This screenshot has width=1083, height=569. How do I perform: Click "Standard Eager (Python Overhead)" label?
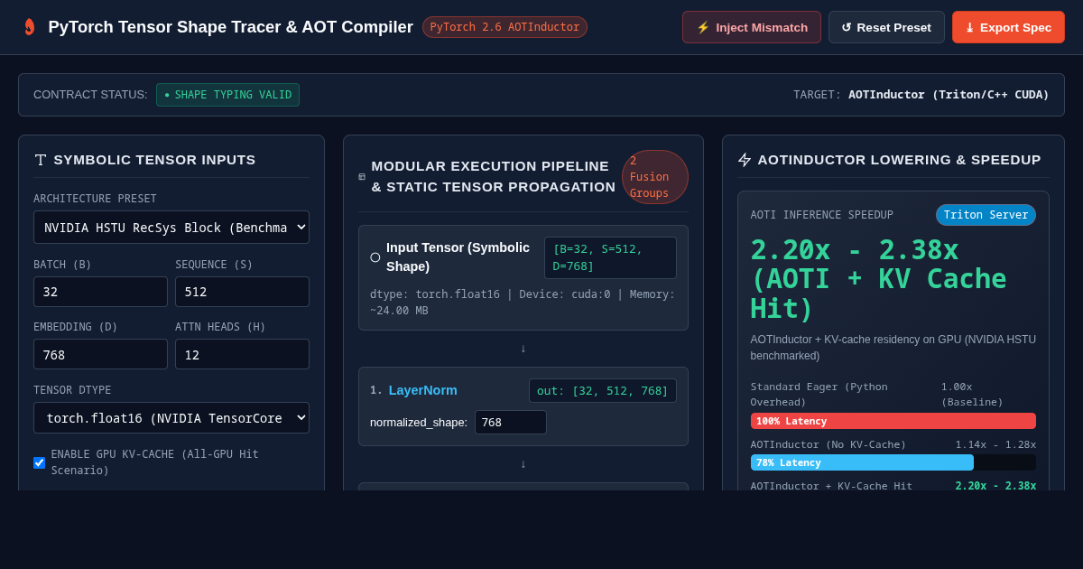(819, 394)
